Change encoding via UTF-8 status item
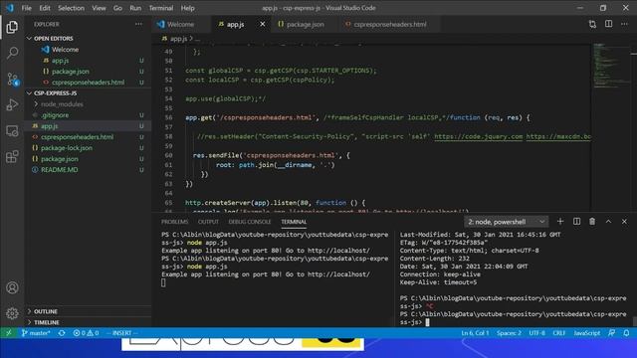 pos(537,333)
